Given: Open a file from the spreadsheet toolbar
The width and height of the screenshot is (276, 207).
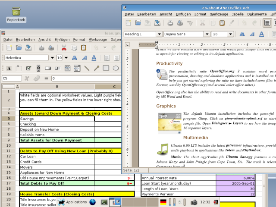Looking at the screenshot, I should tap(19, 47).
